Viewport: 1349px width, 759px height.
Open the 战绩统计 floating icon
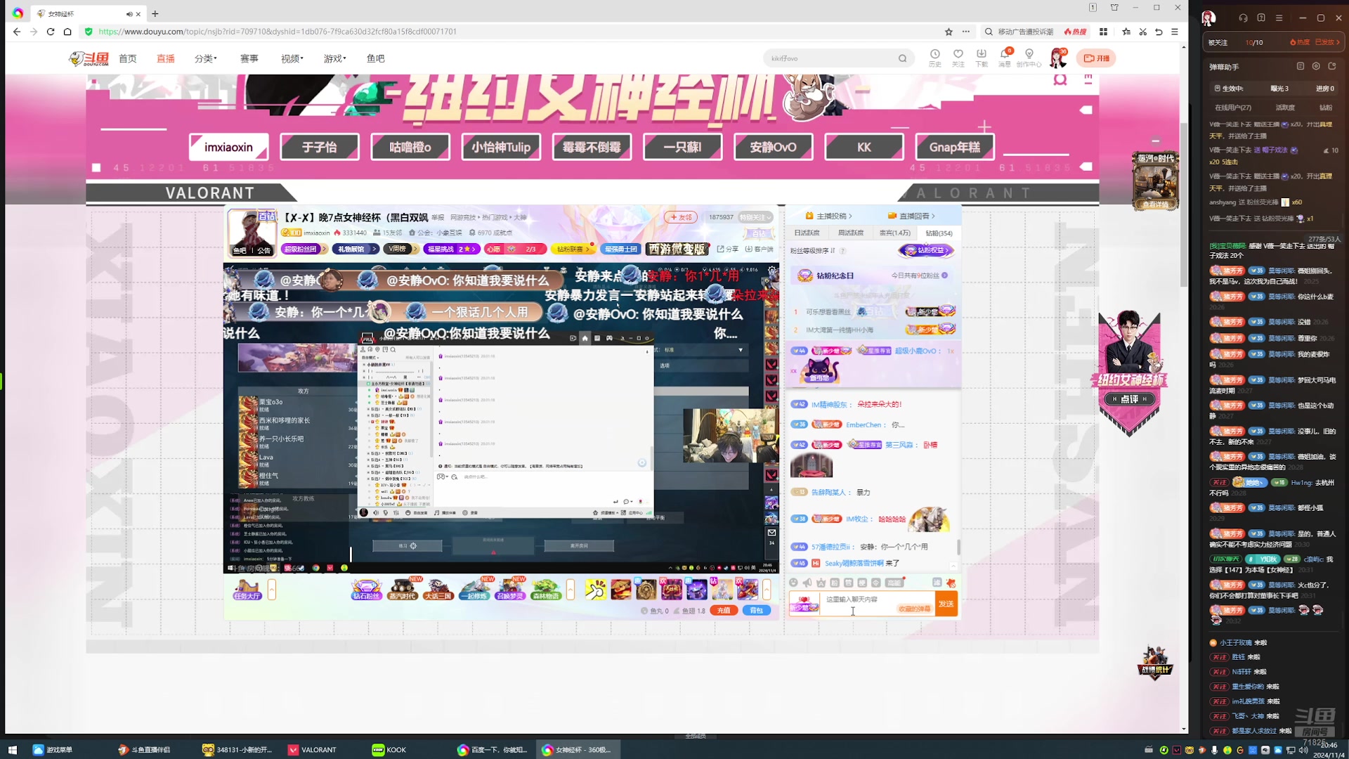(1154, 663)
